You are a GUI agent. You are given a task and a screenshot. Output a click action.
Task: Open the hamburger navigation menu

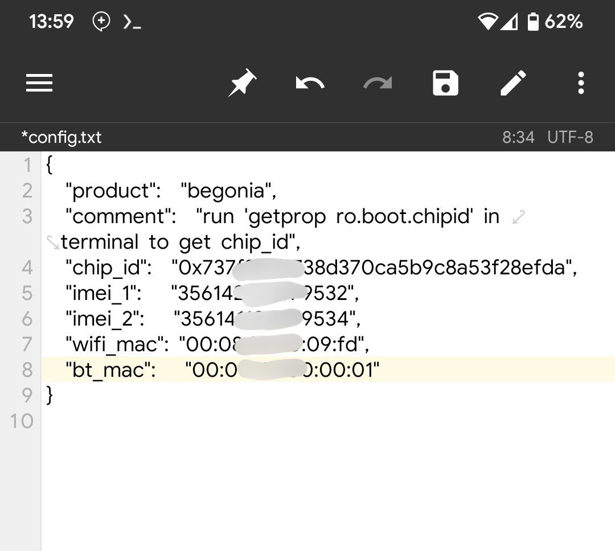pyautogui.click(x=39, y=83)
